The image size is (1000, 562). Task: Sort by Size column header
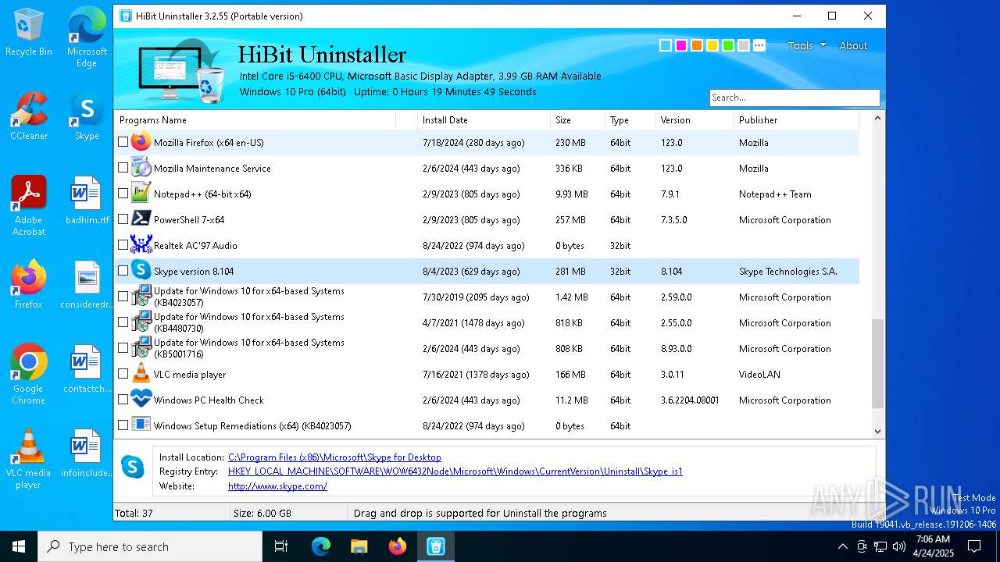tap(578, 119)
